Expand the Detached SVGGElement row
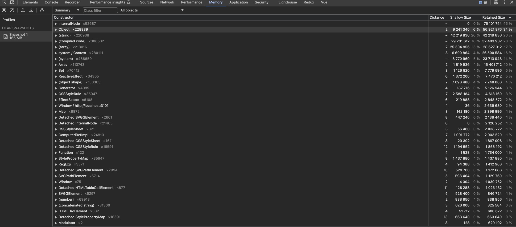 point(56,117)
